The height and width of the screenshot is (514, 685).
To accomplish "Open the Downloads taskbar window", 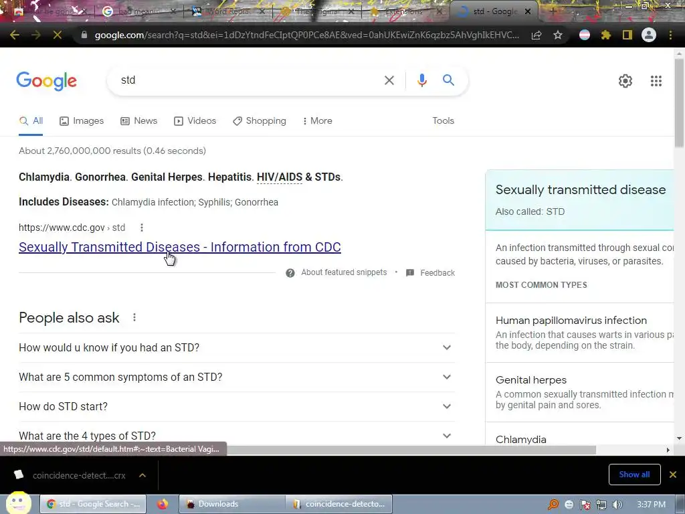I will 232,504.
